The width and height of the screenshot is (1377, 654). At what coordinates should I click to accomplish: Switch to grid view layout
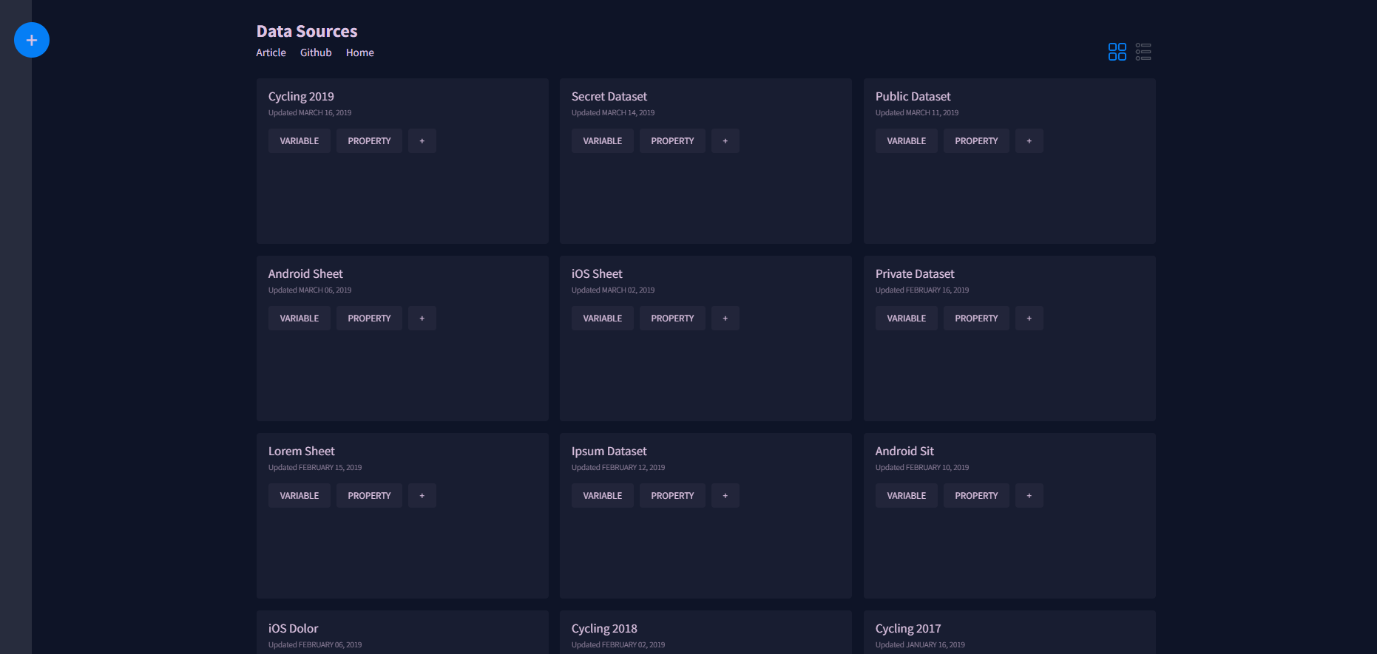click(x=1117, y=52)
